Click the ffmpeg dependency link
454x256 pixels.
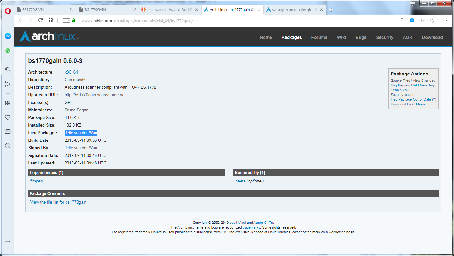(x=36, y=181)
